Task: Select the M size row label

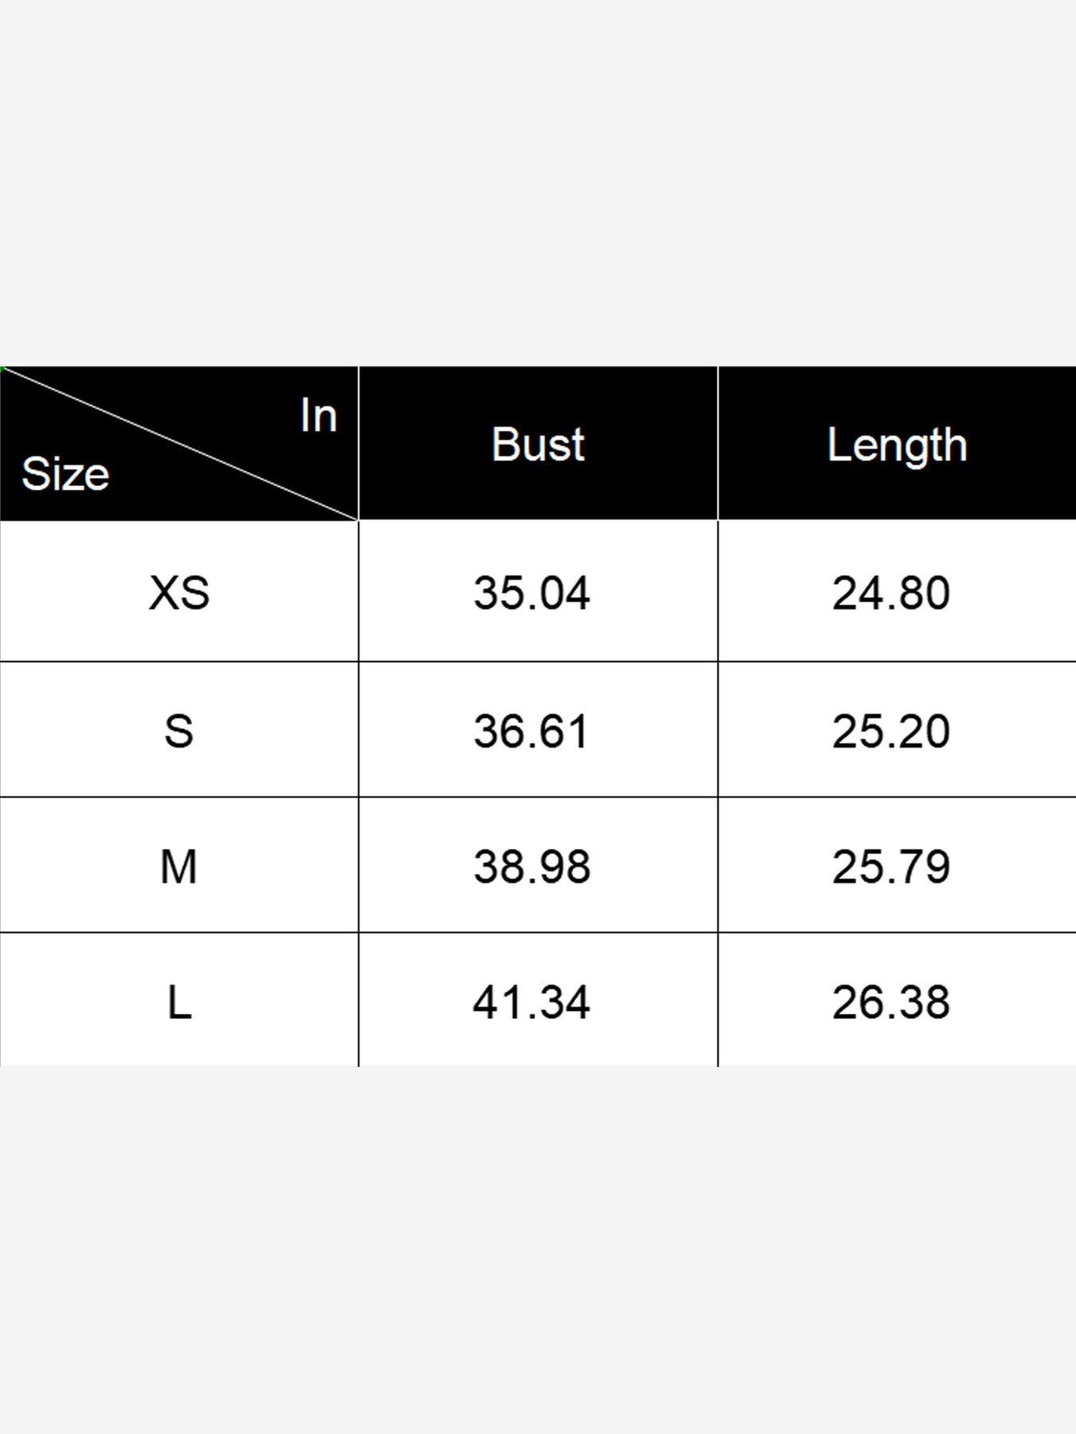Action: (179, 866)
